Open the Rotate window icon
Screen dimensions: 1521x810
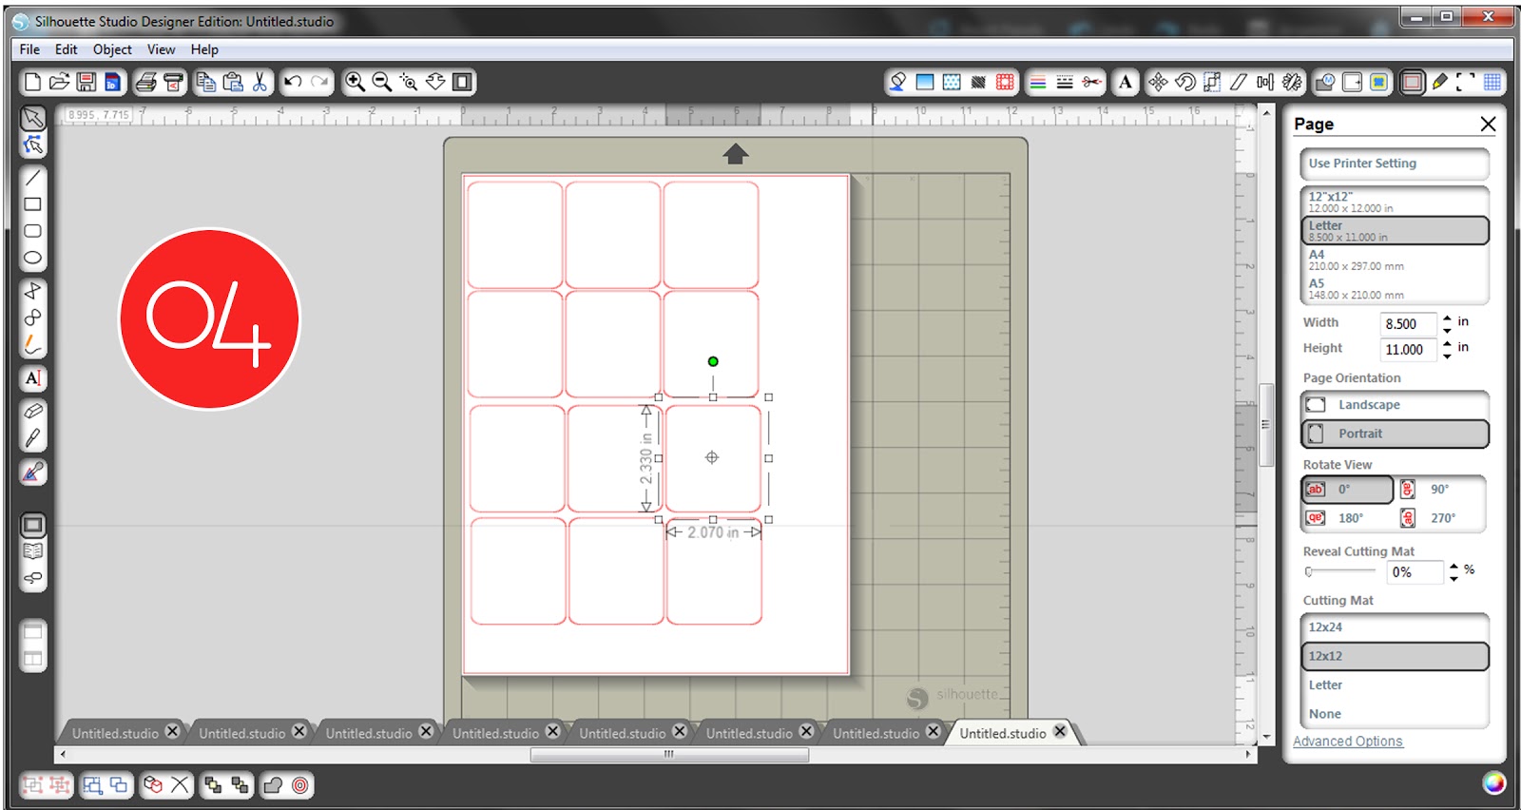tap(1185, 83)
